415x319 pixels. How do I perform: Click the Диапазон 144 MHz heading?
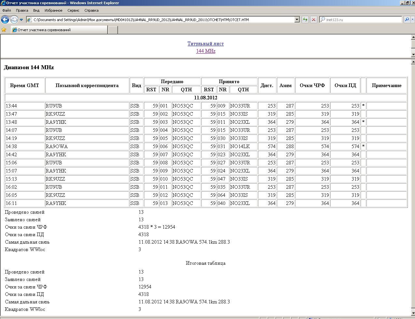tap(29, 67)
